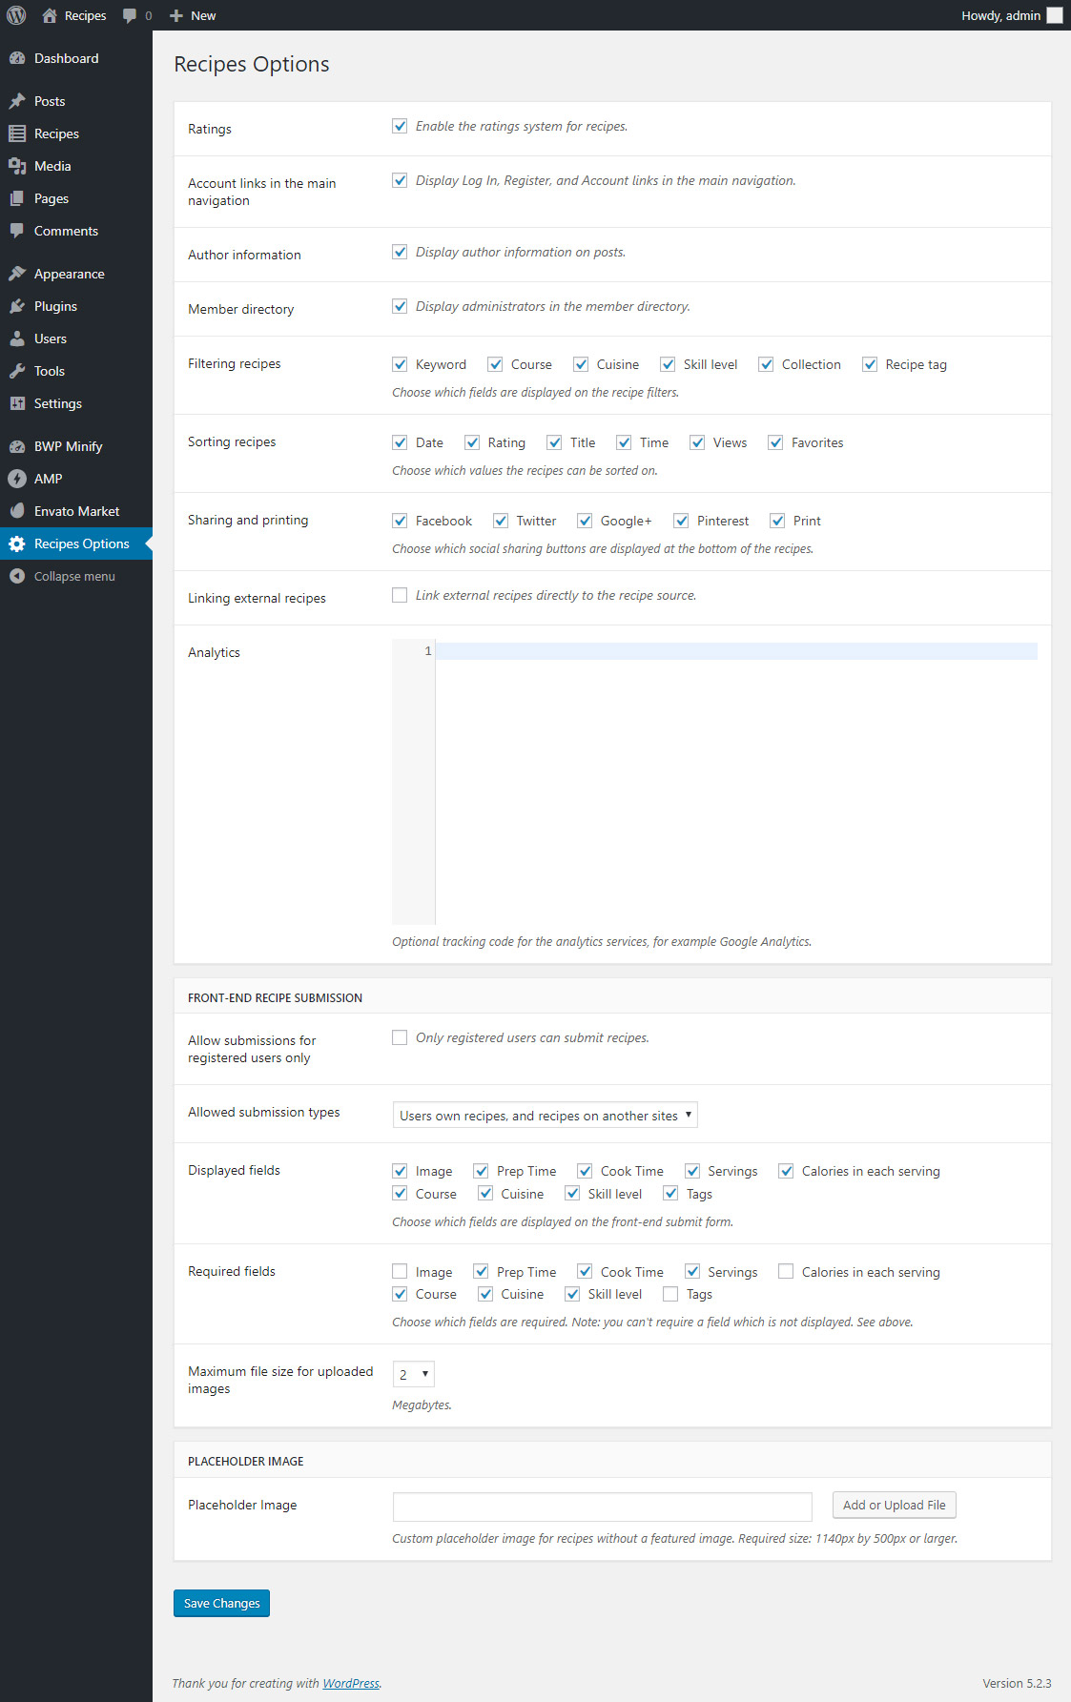Click the Posts pushpin icon
The height and width of the screenshot is (1702, 1071).
(17, 101)
